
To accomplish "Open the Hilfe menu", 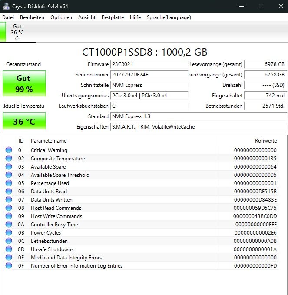I will pyautogui.click(x=135, y=17).
